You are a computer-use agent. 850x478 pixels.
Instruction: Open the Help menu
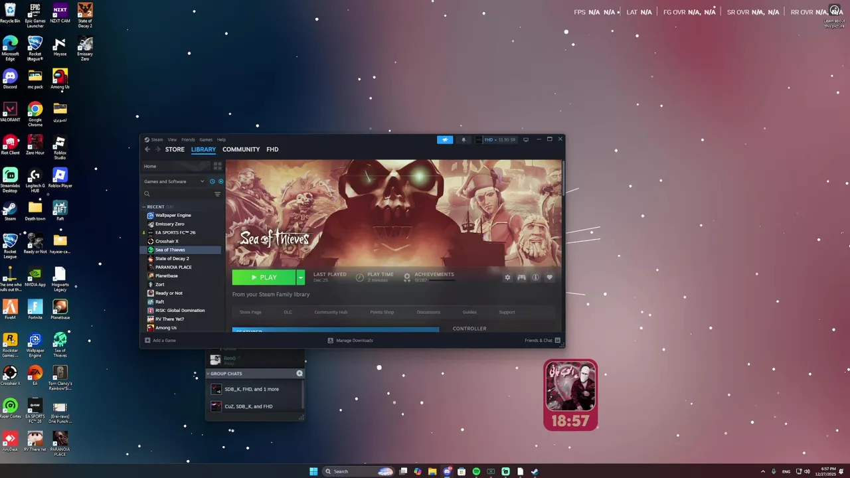(x=221, y=139)
